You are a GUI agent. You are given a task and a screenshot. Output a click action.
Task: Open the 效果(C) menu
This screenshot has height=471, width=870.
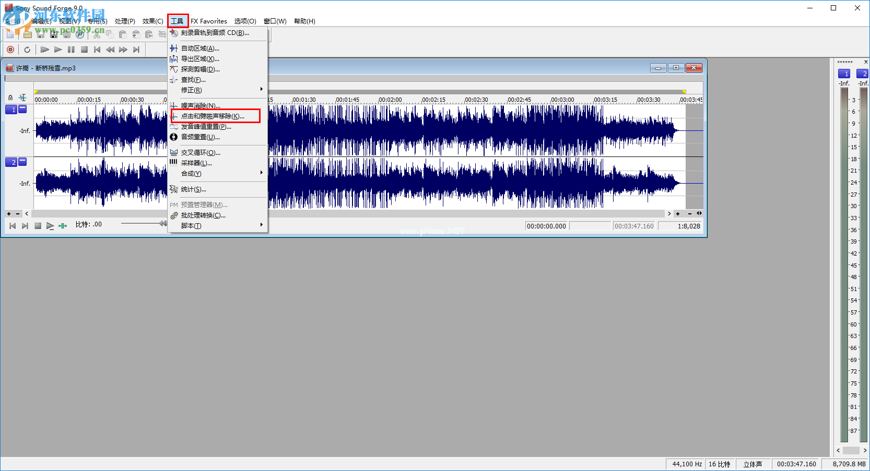(152, 21)
